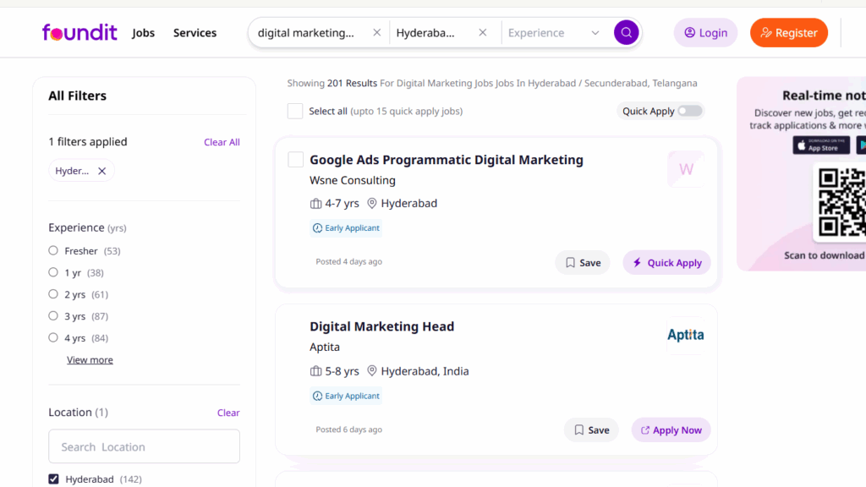Open the Jobs menu
The height and width of the screenshot is (487, 866).
pos(143,33)
